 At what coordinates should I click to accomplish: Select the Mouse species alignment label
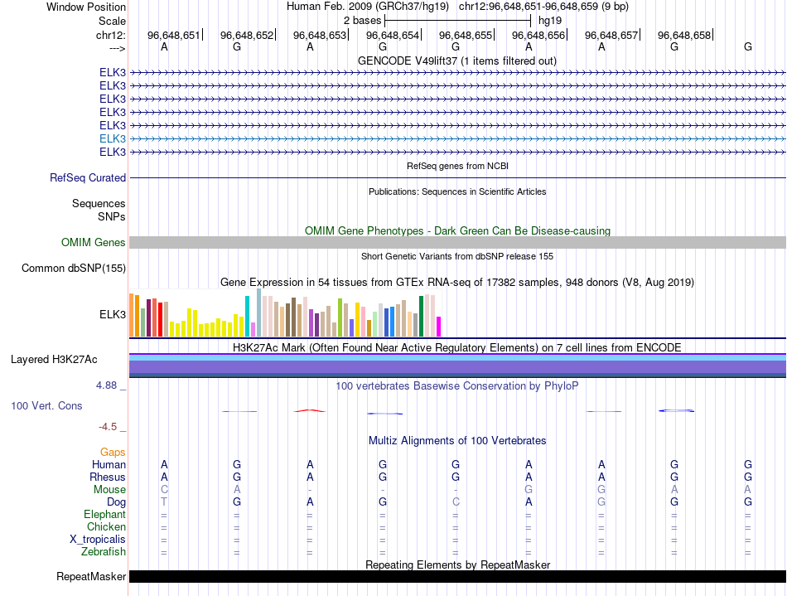109,489
